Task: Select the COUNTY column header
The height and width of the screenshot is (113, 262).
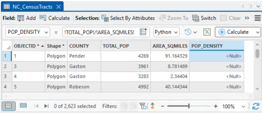Action: (x=84, y=46)
